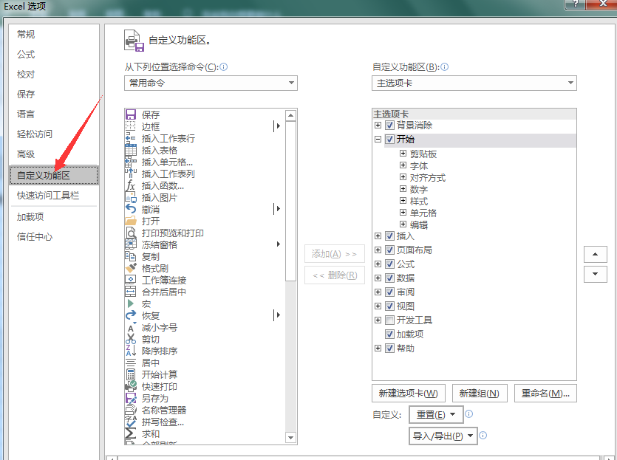This screenshot has width=617, height=460.
Task: Click the Name Manager (名称管理器) icon
Action: coord(131,410)
